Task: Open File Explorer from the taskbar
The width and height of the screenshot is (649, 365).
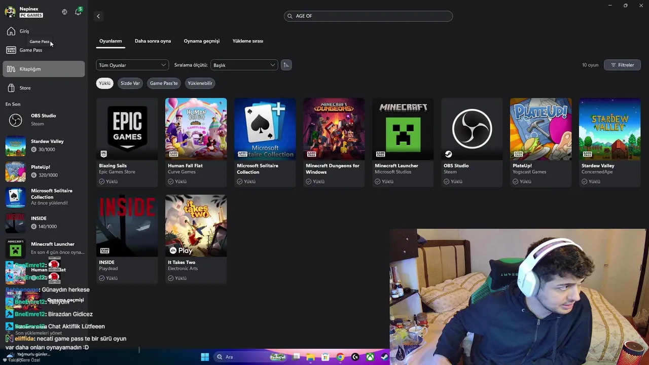Action: click(311, 357)
